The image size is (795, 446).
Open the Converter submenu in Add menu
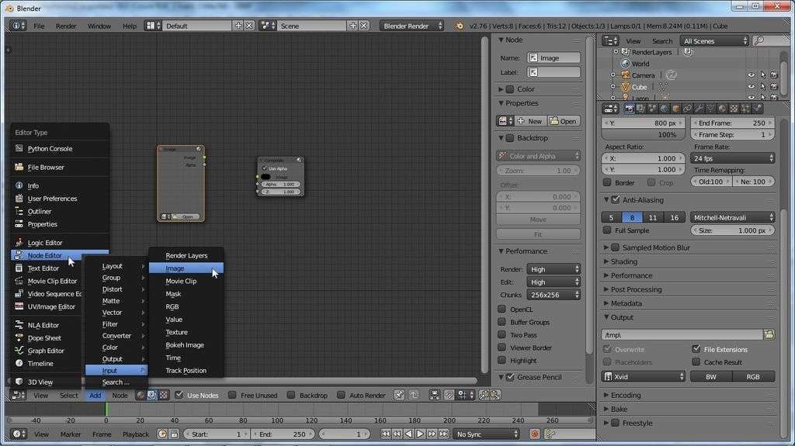[116, 336]
